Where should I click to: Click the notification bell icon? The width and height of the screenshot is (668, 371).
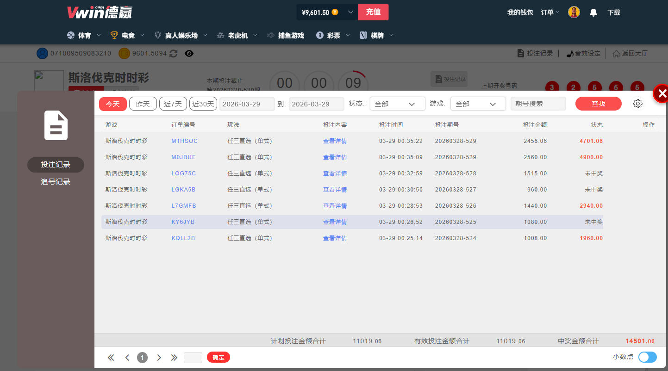click(x=593, y=12)
